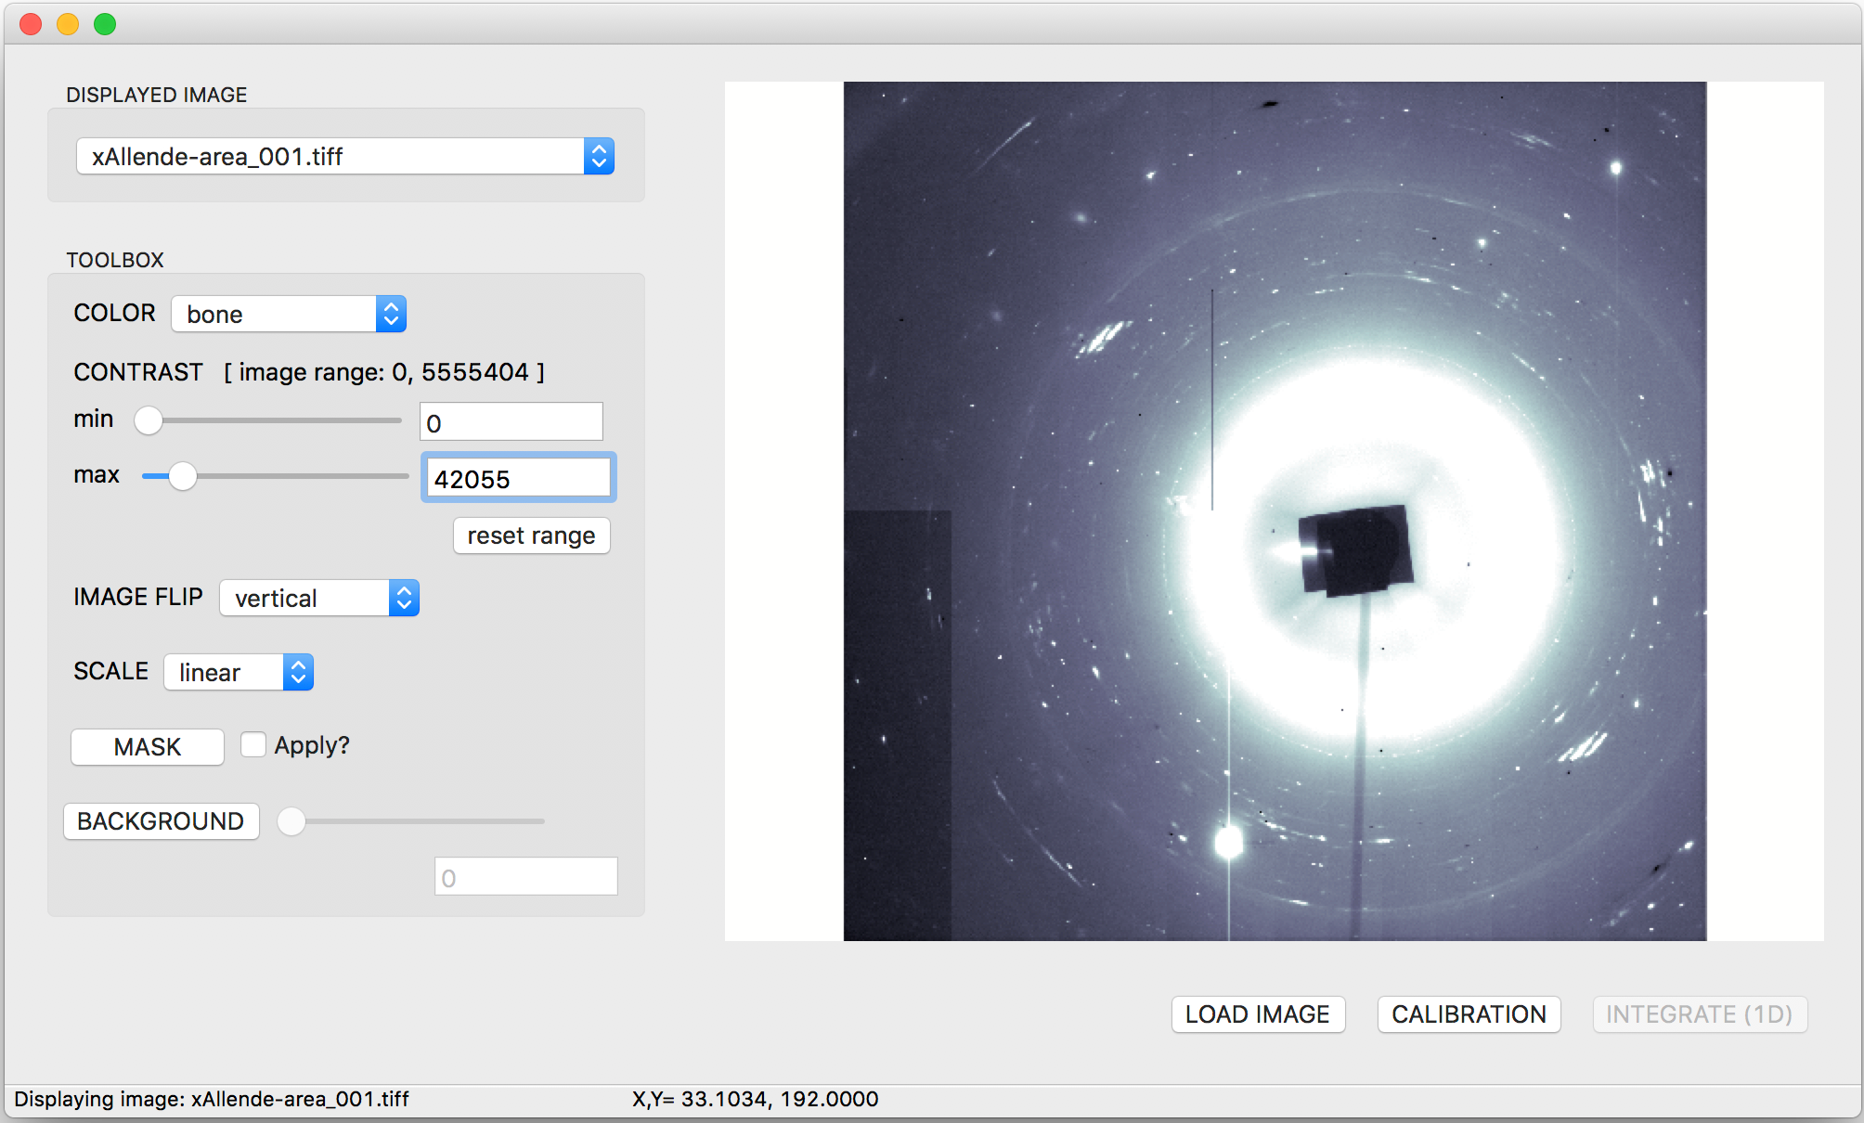This screenshot has height=1123, width=1864.
Task: Click the background slider handle
Action: (291, 821)
